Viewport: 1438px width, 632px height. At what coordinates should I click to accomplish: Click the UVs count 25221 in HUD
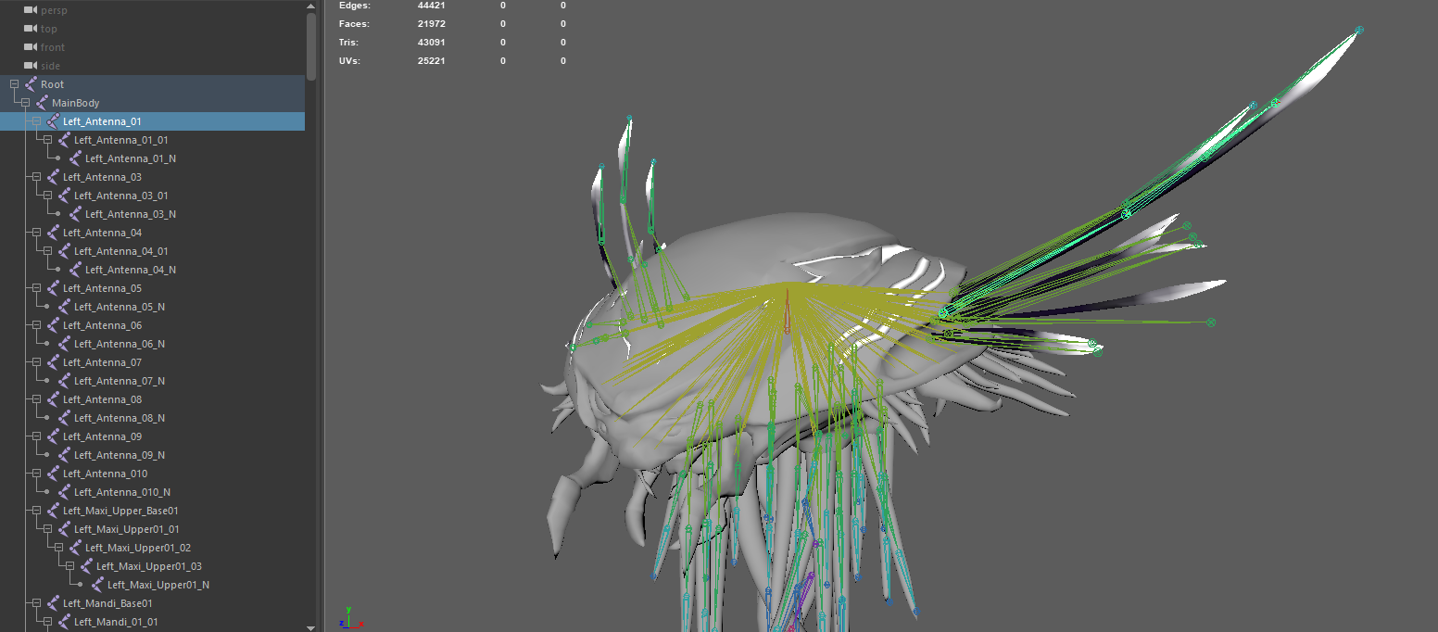point(433,61)
